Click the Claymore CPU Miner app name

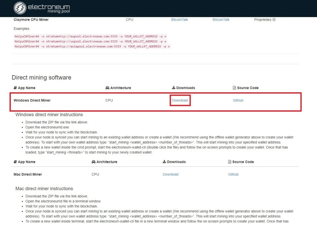pos(31,19)
